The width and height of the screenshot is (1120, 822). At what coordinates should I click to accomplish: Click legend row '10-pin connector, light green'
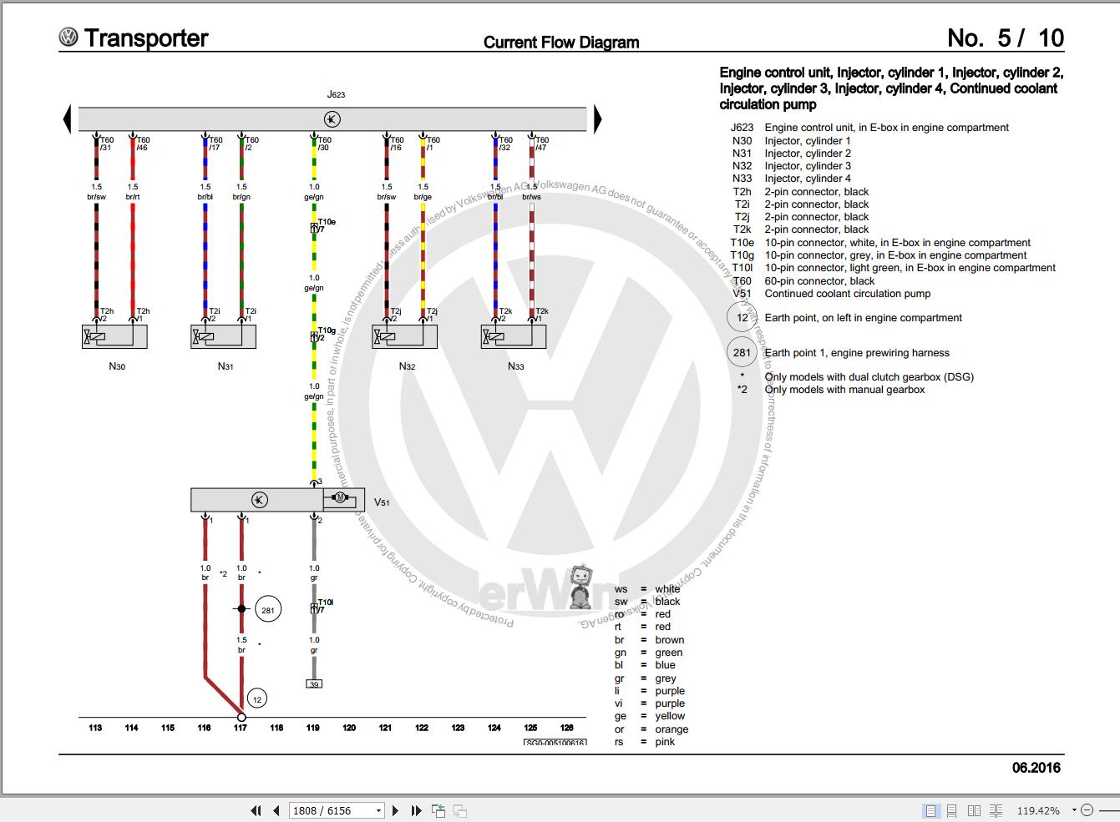(x=893, y=268)
